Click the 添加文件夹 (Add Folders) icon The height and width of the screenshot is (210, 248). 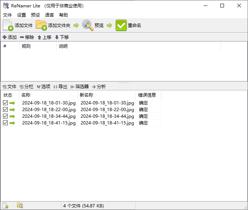point(41,25)
